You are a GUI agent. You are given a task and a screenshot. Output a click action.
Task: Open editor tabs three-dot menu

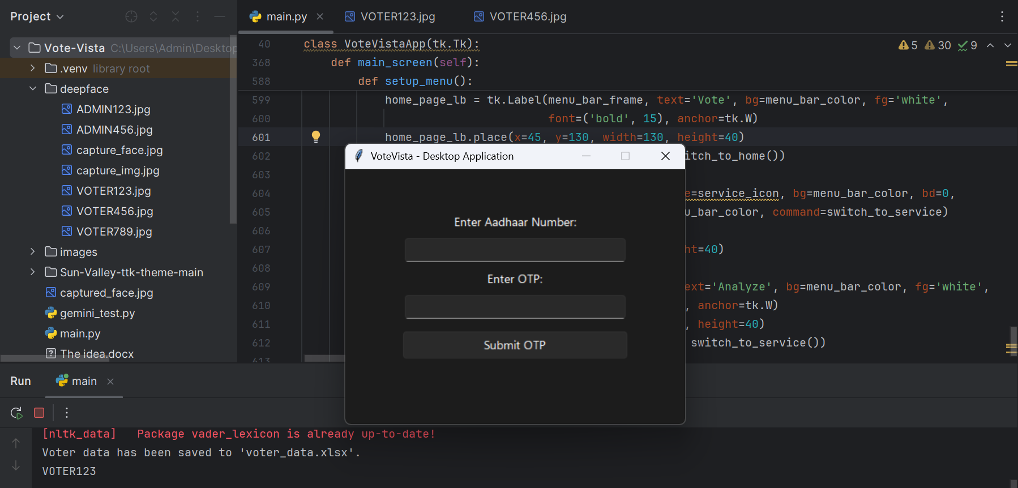point(1002,16)
